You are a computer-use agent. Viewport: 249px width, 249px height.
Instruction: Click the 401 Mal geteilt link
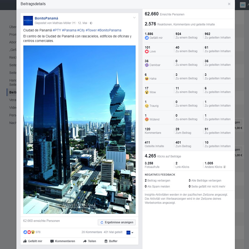coord(113,232)
